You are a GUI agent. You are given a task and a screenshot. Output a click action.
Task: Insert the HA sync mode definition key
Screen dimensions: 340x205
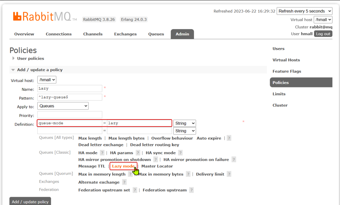[x=161, y=153]
